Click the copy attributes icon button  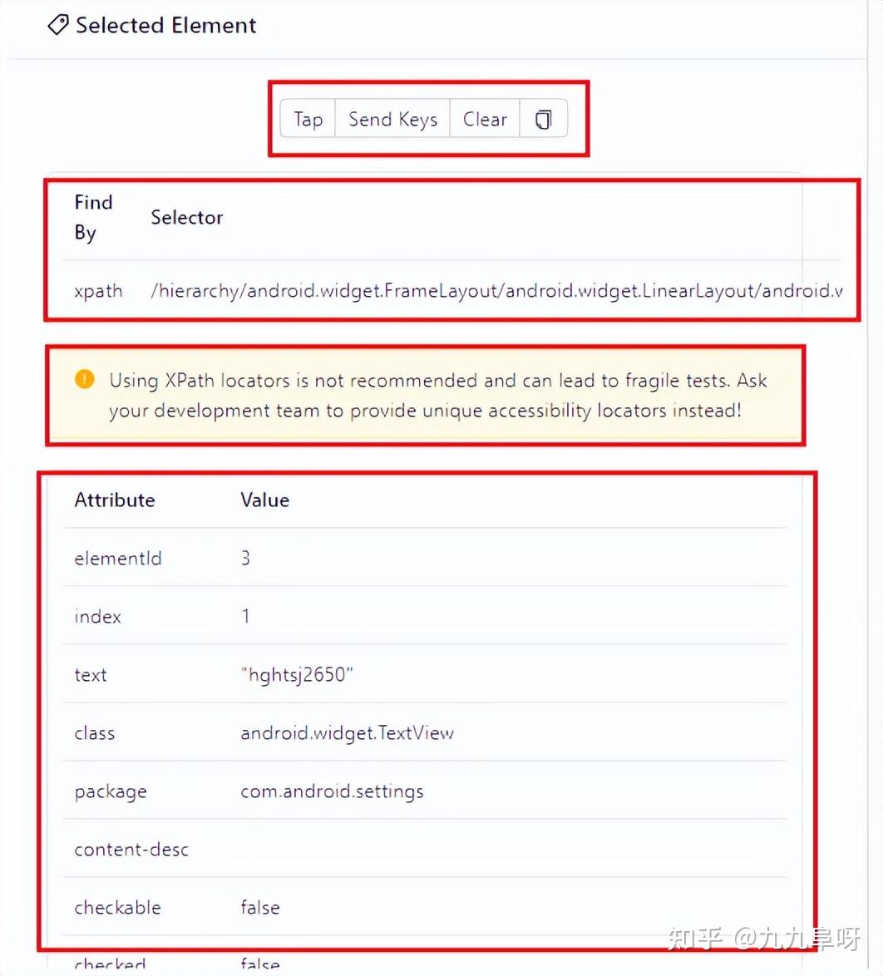point(543,119)
